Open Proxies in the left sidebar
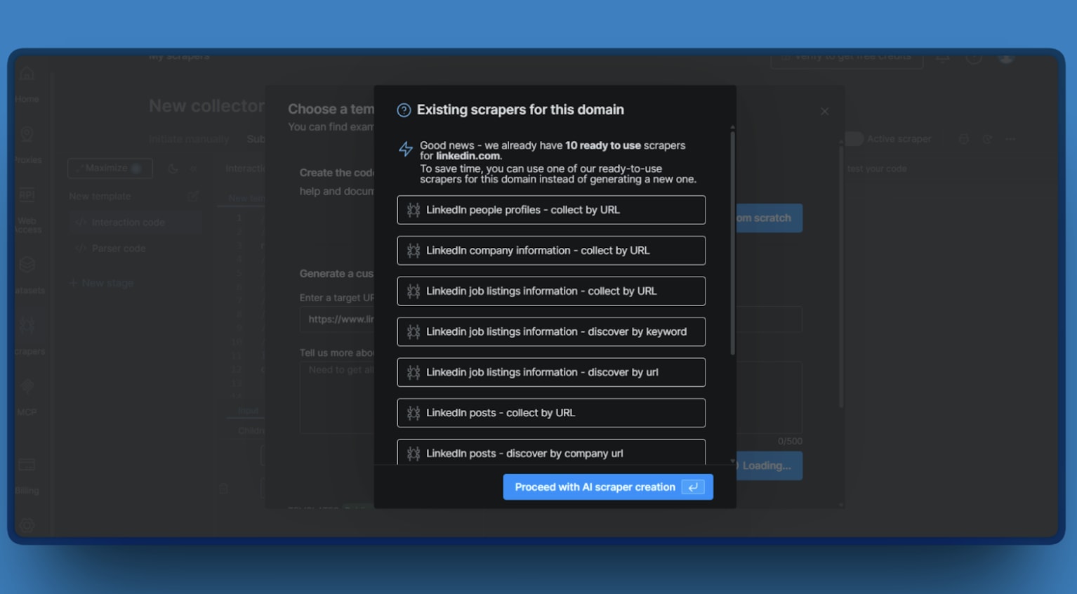This screenshot has height=594, width=1077. click(27, 145)
